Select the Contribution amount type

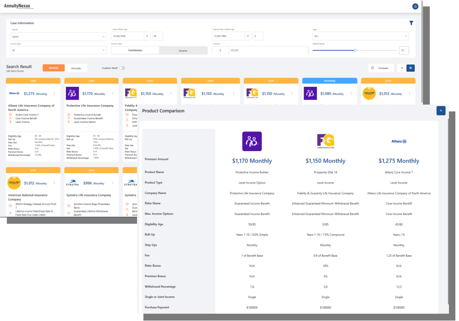(135, 50)
